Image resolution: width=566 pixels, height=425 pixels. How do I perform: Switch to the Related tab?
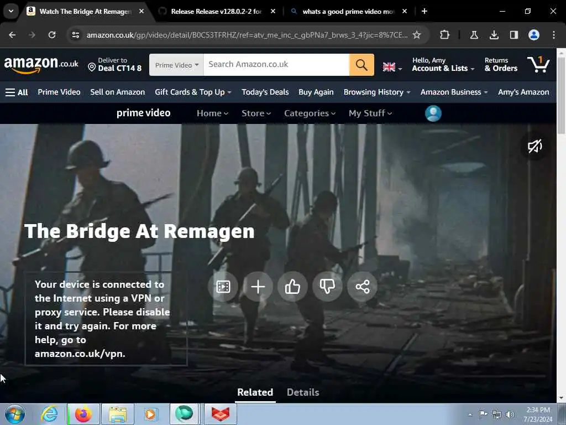[x=255, y=392]
